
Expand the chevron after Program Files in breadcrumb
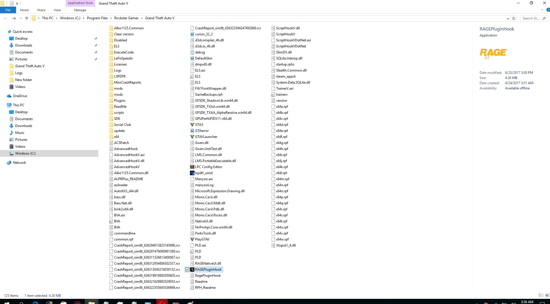111,18
